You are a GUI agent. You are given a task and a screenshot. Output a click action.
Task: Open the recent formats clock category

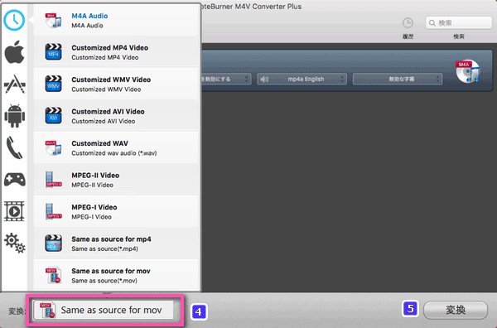(14, 20)
